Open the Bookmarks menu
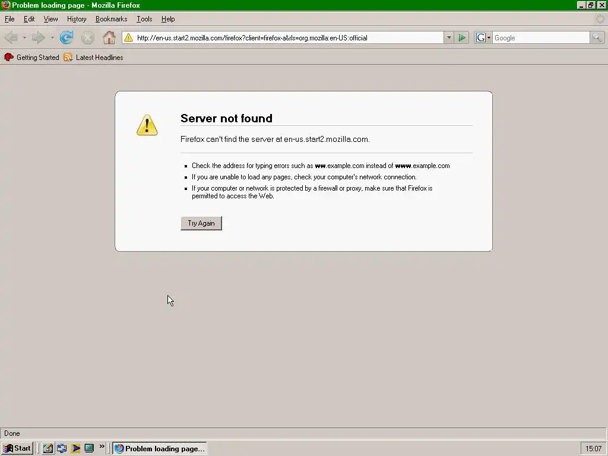The height and width of the screenshot is (456, 608). [x=111, y=19]
